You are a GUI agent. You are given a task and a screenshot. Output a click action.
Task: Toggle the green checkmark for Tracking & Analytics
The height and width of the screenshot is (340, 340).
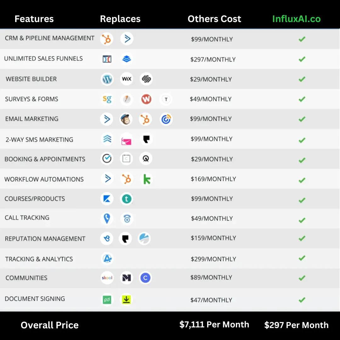click(302, 258)
